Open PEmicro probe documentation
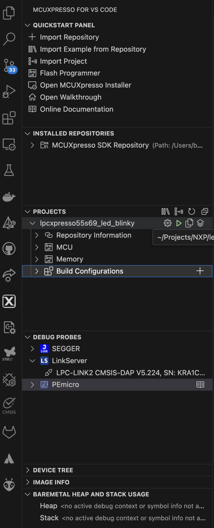The width and height of the screenshot is (214, 528). pyautogui.click(x=200, y=384)
